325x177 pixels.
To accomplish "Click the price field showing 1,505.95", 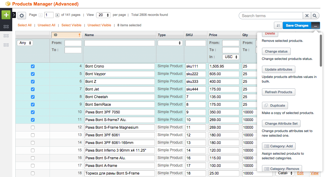I will (x=224, y=66).
